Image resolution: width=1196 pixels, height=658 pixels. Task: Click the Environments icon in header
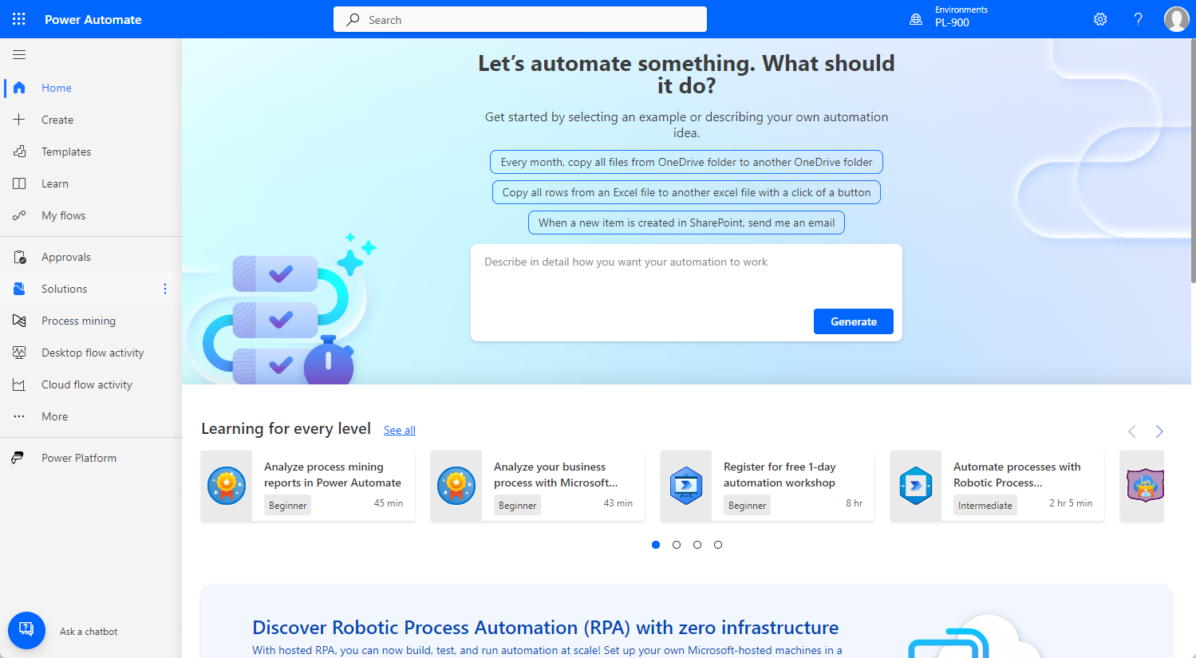click(x=916, y=19)
